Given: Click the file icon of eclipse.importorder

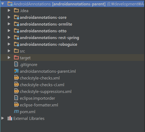Looking at the screenshot, I should point(16,98).
